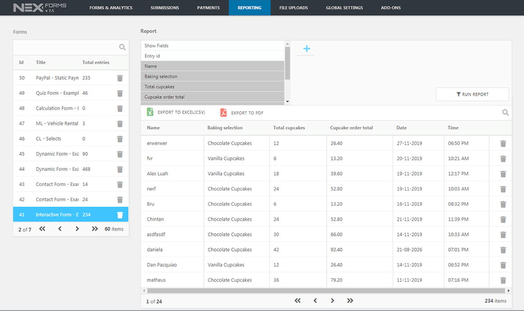Sort by Total cupcakes column header

[x=289, y=128]
